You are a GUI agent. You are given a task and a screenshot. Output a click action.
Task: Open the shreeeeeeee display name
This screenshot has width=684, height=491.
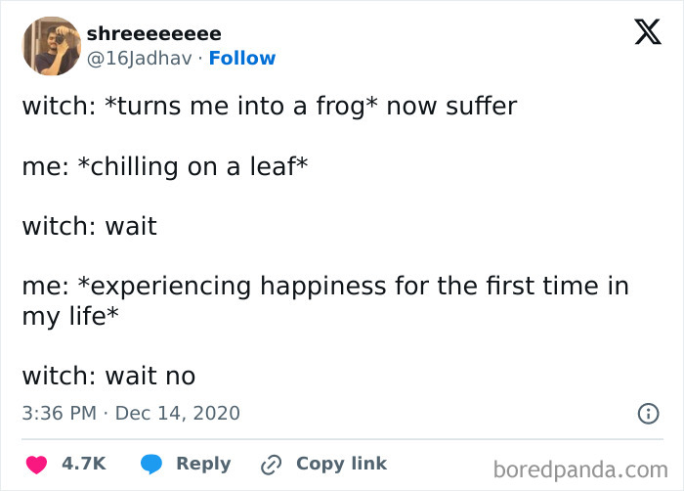tap(153, 33)
